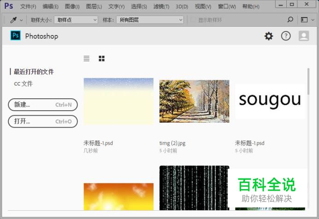Open the Eyedropper tool preset arrow
Viewport: 319px width, 219px height.
[21, 20]
